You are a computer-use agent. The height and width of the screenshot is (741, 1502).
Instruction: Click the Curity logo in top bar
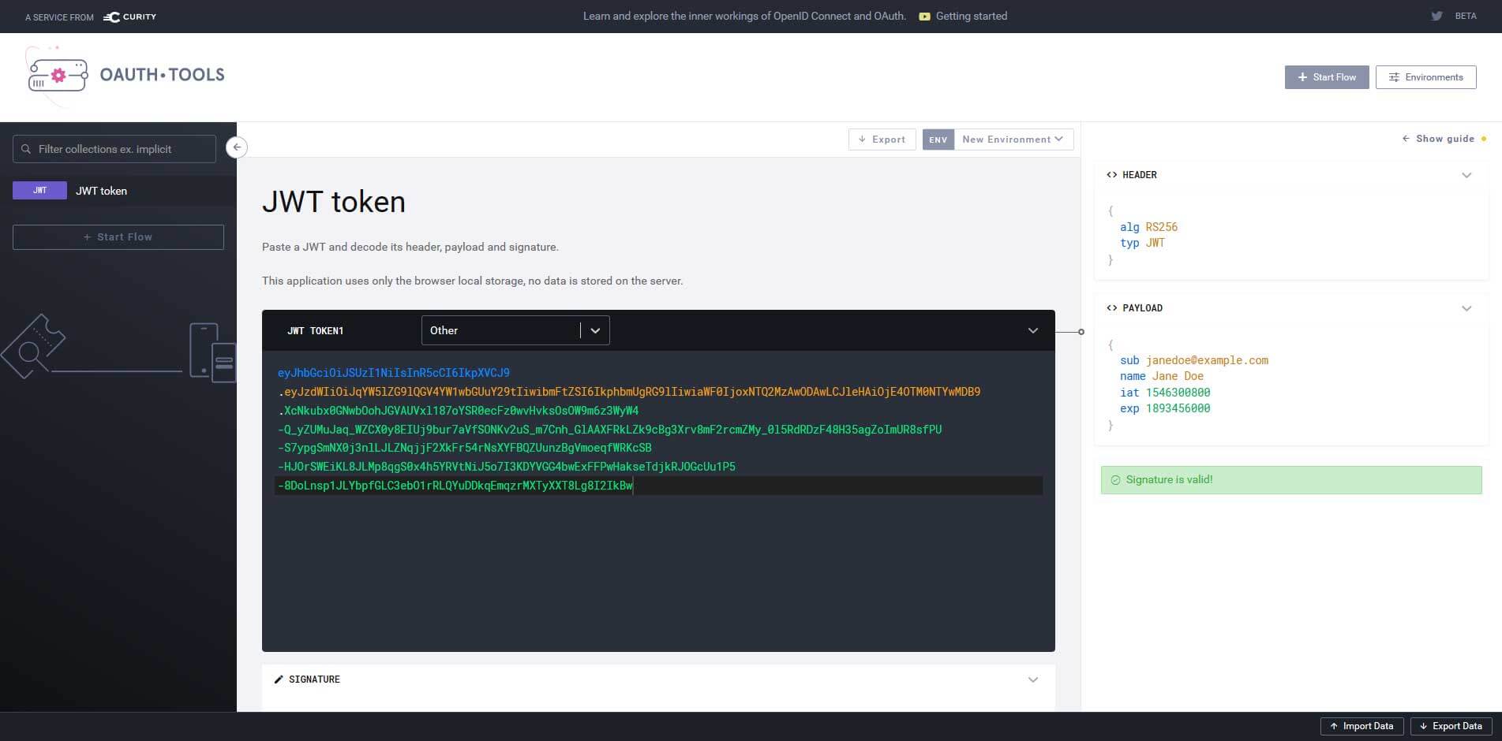coord(130,17)
